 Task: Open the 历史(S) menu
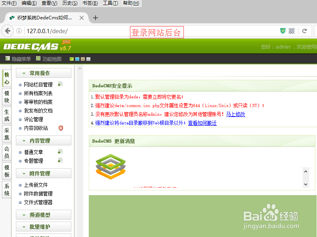point(70,3)
